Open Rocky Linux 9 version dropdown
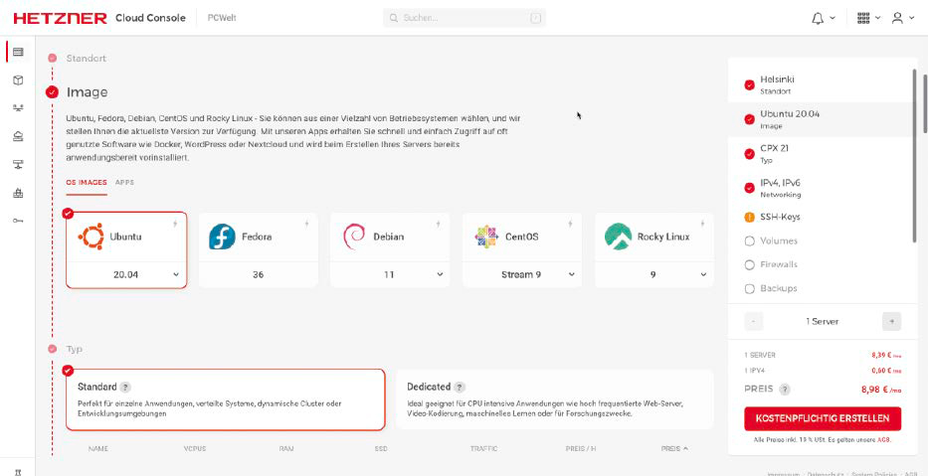928x476 pixels. pos(654,275)
